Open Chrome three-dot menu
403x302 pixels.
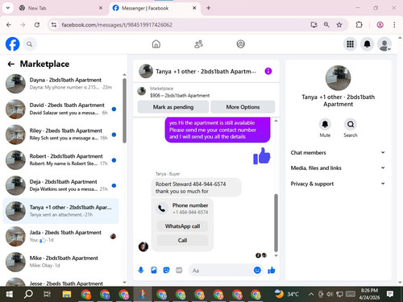[x=394, y=25]
